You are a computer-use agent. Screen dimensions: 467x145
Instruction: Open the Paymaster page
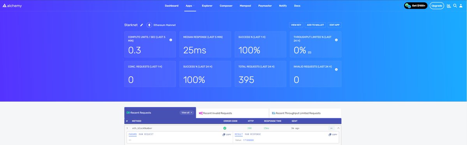point(265,6)
